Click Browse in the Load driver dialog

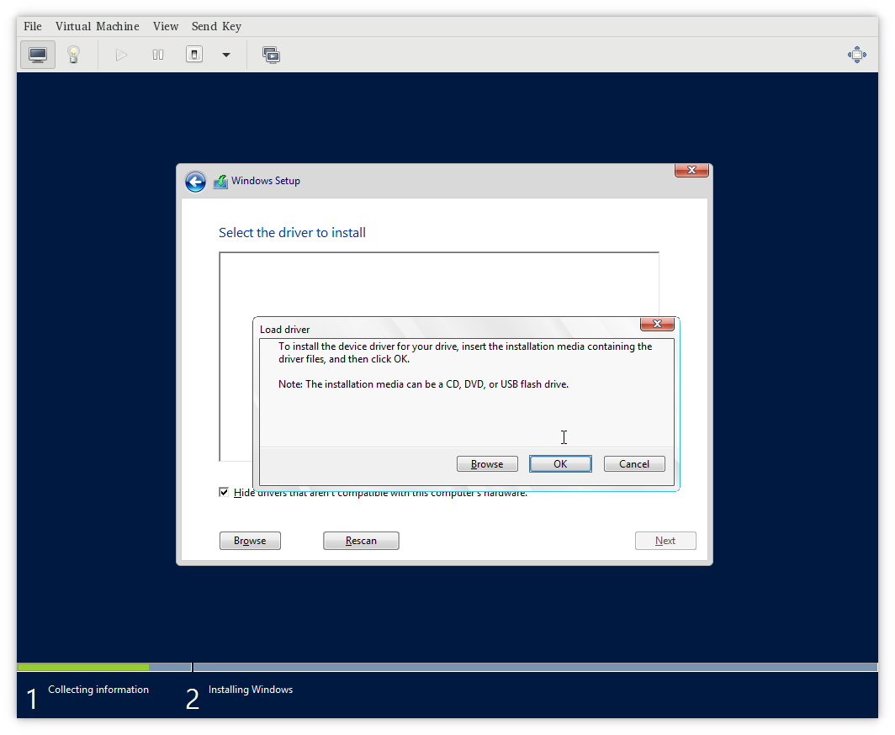(x=487, y=464)
